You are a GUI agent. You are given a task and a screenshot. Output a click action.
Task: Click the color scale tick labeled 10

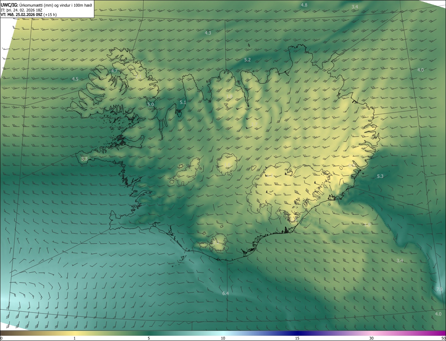pos(223,338)
